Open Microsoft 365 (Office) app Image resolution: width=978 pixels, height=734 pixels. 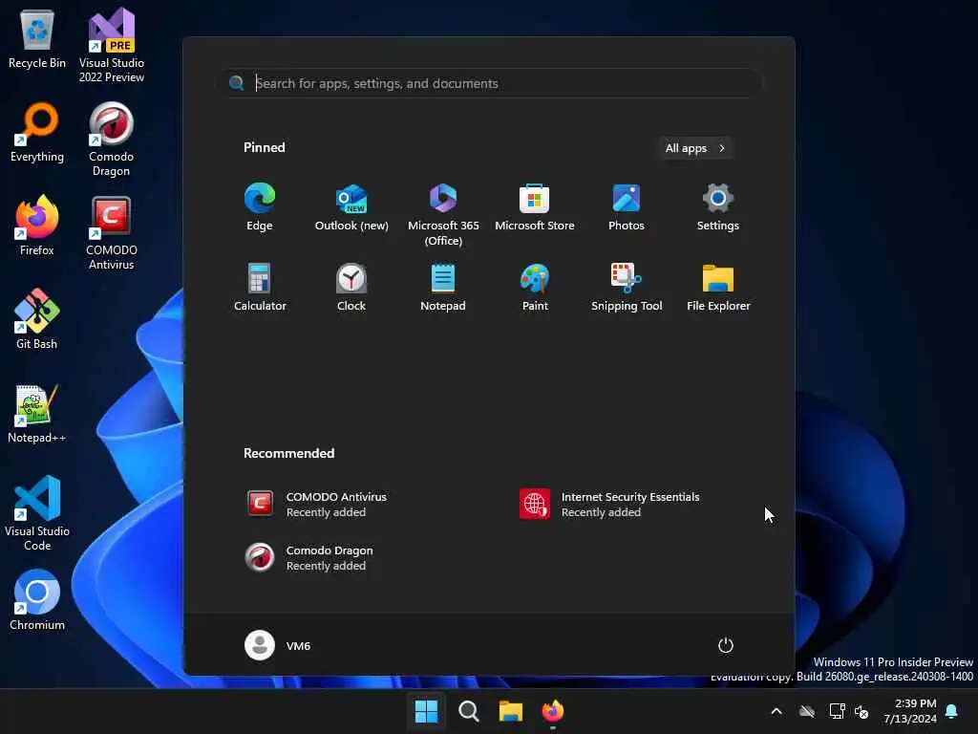coord(443,215)
